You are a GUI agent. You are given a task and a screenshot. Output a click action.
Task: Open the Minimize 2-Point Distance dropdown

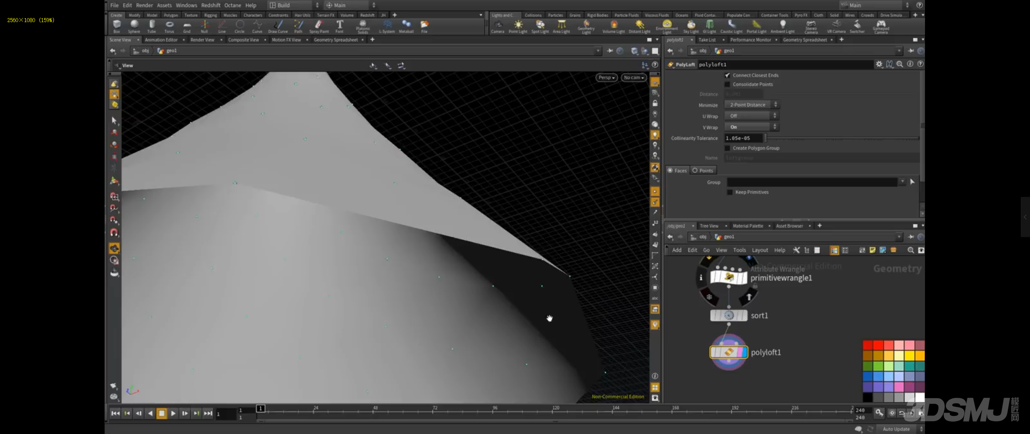point(752,105)
